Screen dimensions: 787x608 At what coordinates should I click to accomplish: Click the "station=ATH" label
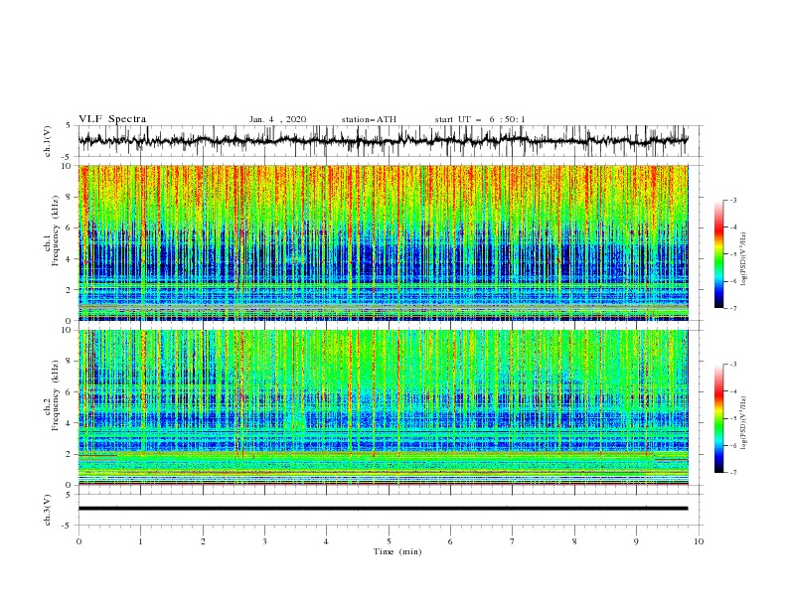(369, 119)
